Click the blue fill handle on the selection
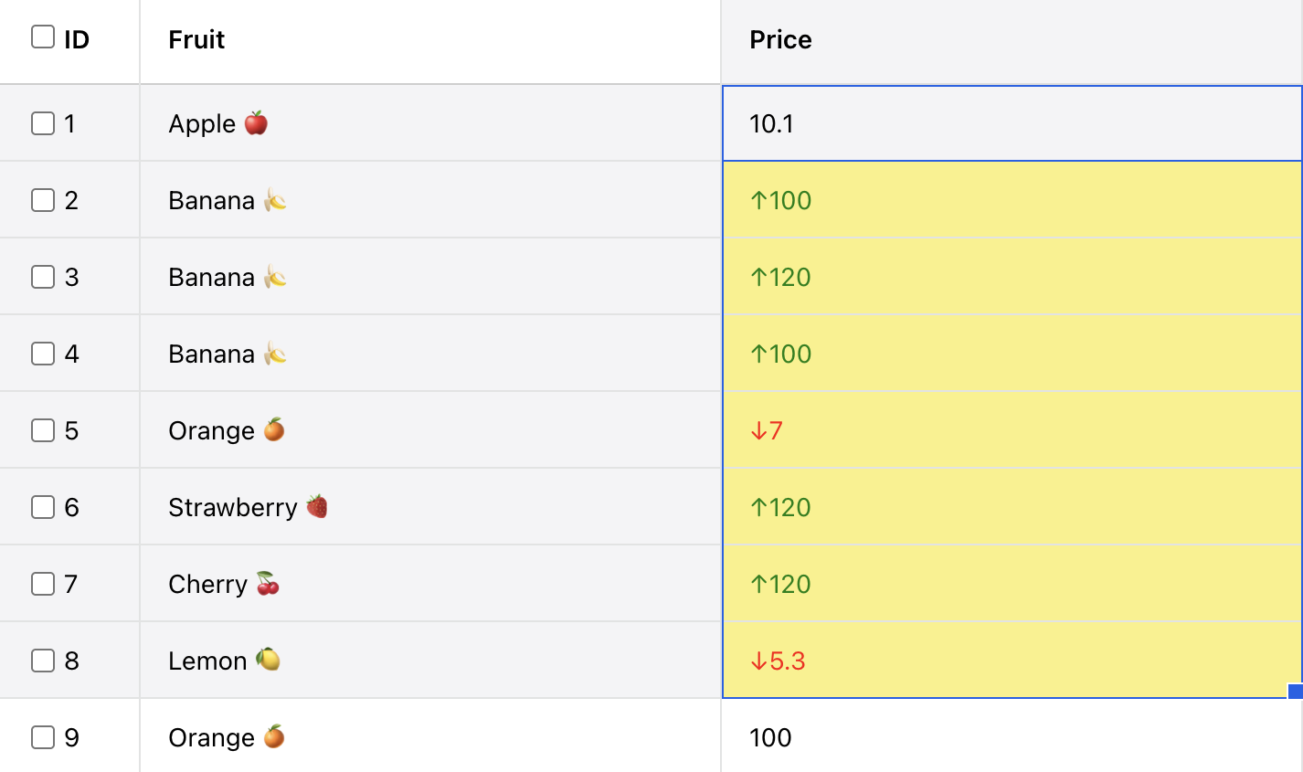 pyautogui.click(x=1295, y=691)
